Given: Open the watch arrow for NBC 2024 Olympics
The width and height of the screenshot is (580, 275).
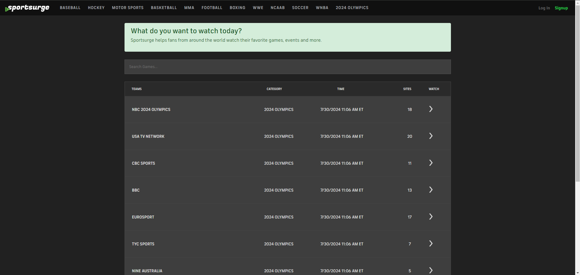Looking at the screenshot, I should tap(431, 109).
